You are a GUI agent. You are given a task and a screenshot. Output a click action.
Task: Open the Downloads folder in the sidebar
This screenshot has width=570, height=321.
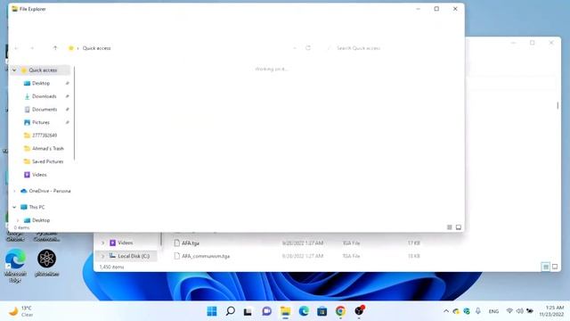pos(44,96)
